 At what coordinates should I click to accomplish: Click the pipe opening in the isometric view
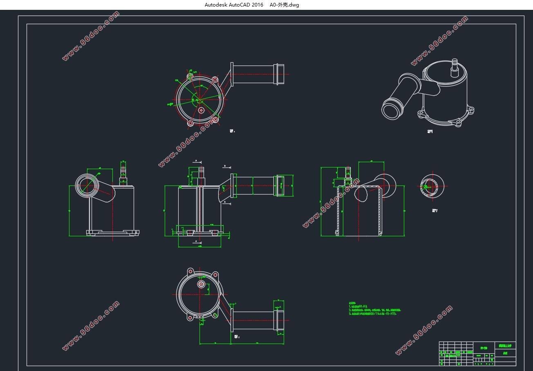pos(391,109)
